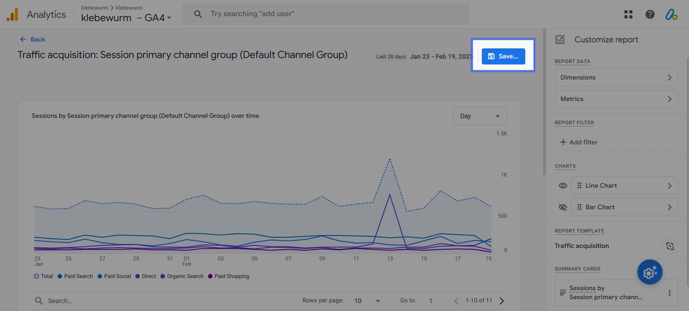This screenshot has height=311, width=689.
Task: Click the CHARTS section label
Action: tap(565, 166)
